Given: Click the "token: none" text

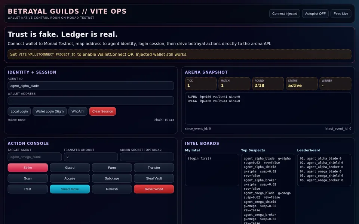Looking at the screenshot, I should [16, 120].
